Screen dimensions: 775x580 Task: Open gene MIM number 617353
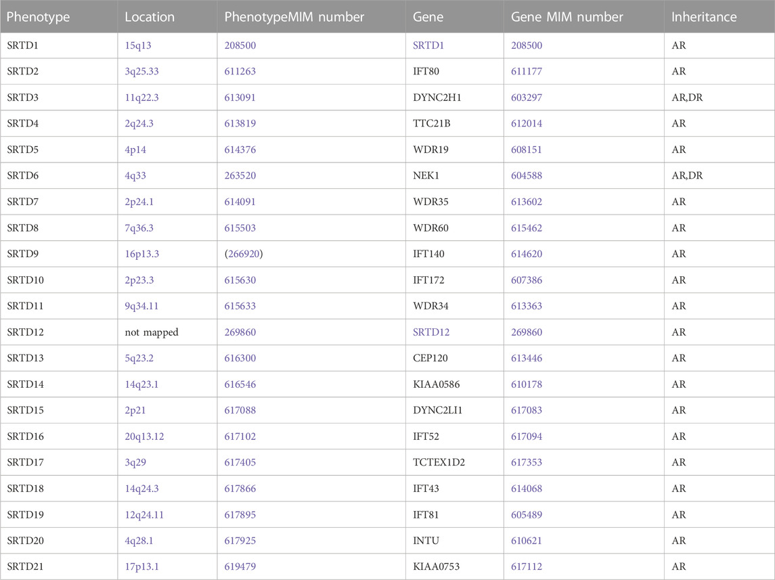[x=527, y=462]
